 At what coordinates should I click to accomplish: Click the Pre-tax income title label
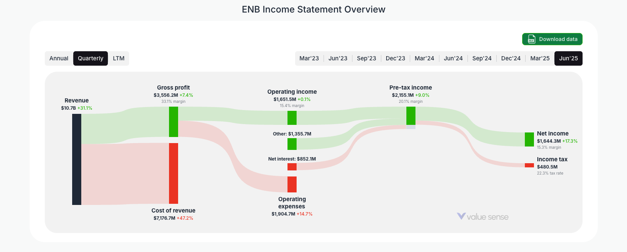(x=411, y=88)
